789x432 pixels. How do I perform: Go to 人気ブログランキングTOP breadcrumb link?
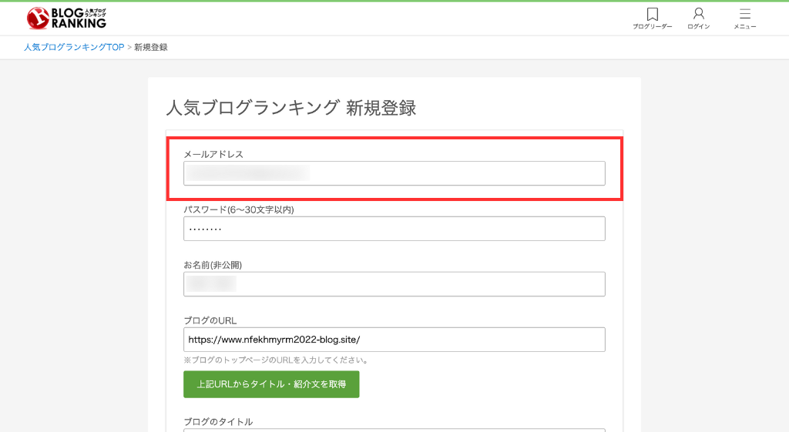pyautogui.click(x=74, y=47)
